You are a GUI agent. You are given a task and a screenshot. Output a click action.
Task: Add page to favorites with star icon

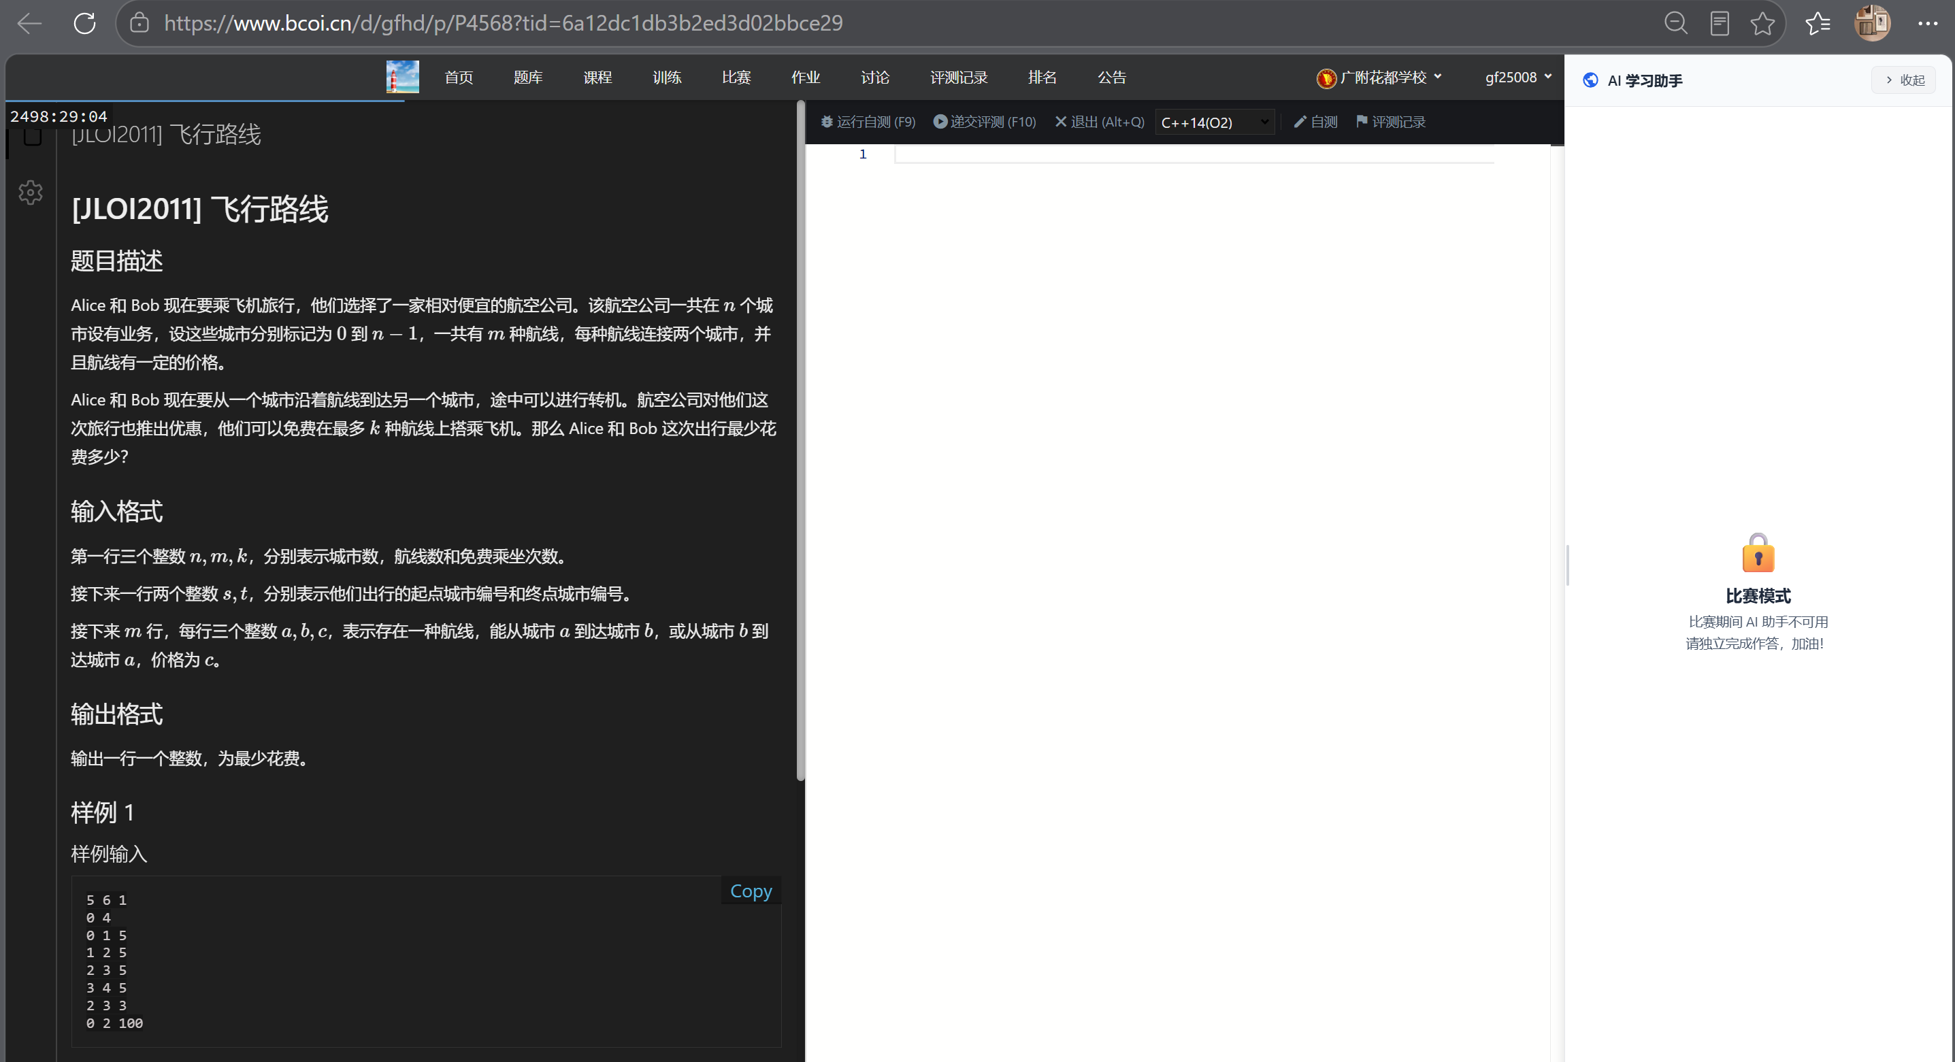pos(1762,24)
